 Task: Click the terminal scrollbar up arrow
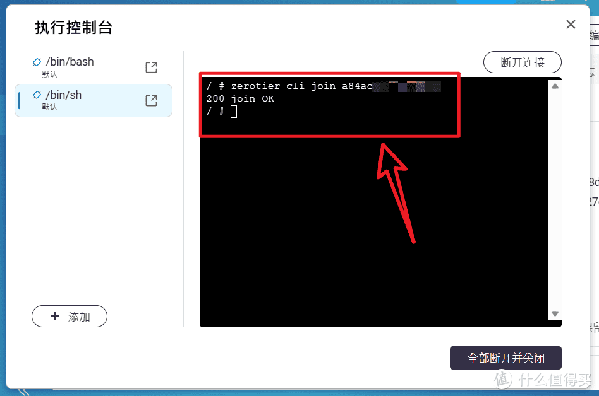tap(555, 86)
